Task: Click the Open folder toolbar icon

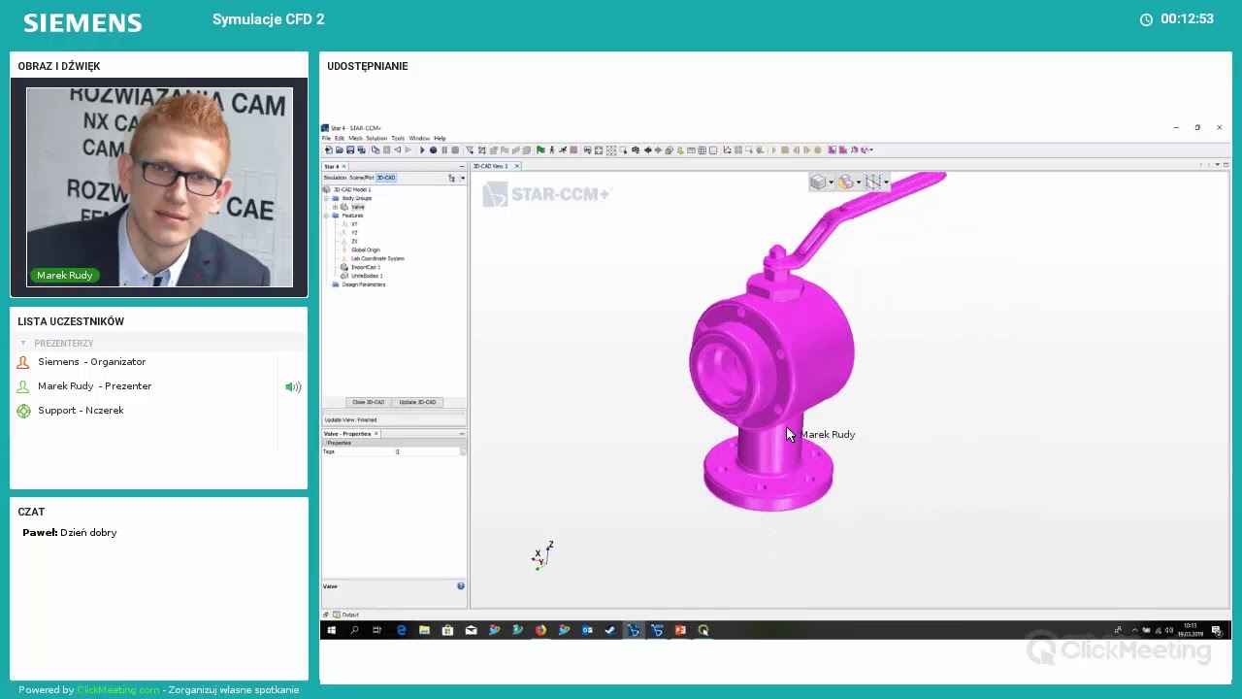Action: coord(339,150)
